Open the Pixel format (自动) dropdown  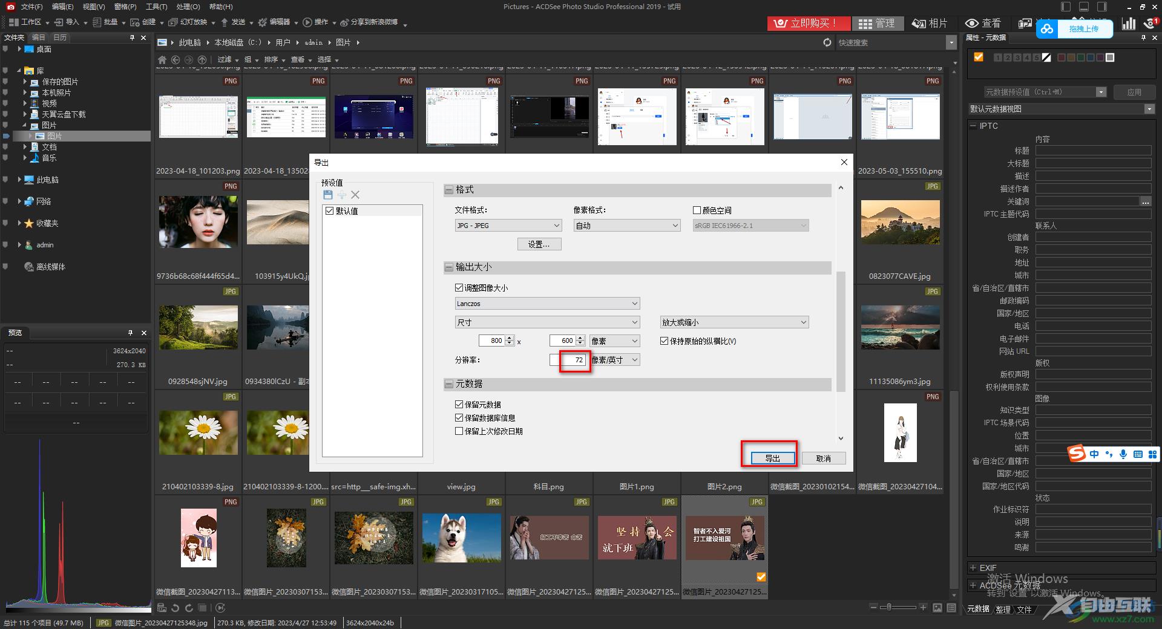click(x=627, y=226)
